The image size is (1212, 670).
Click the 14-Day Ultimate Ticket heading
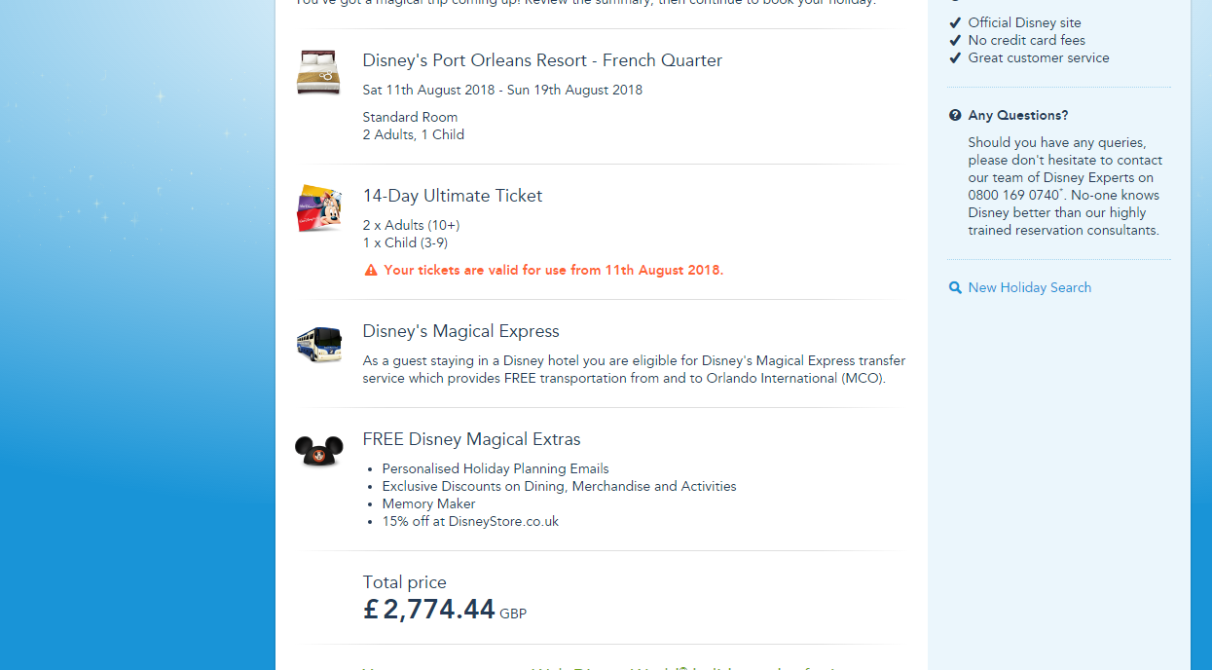coord(453,196)
